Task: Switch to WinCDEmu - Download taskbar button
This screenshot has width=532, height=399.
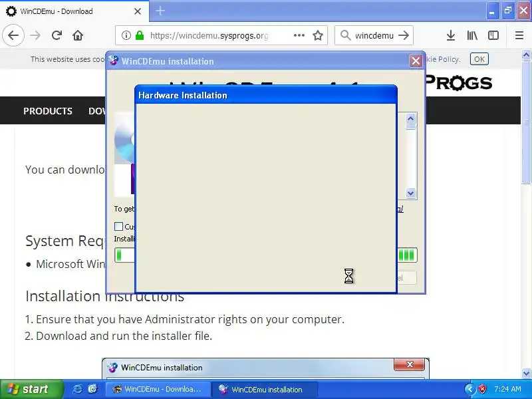Action: tap(157, 389)
